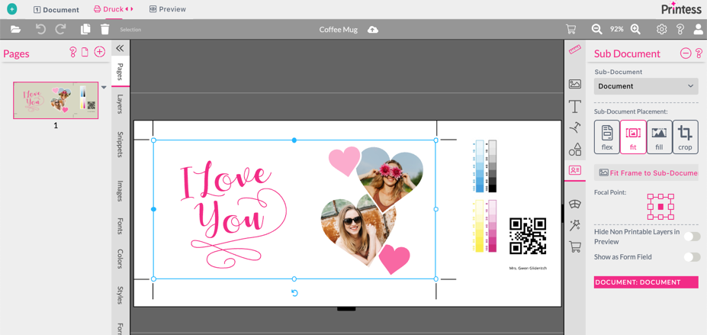Toggle Show as Form Field
The height and width of the screenshot is (335, 707).
[692, 257]
